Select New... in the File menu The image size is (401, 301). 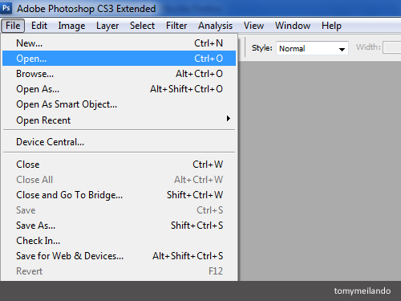point(119,43)
